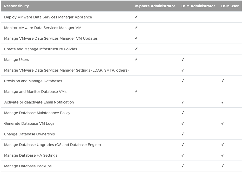243x173 pixels.
Task: Select "Manage Database HA Settings" row label
Action: (x=31, y=156)
